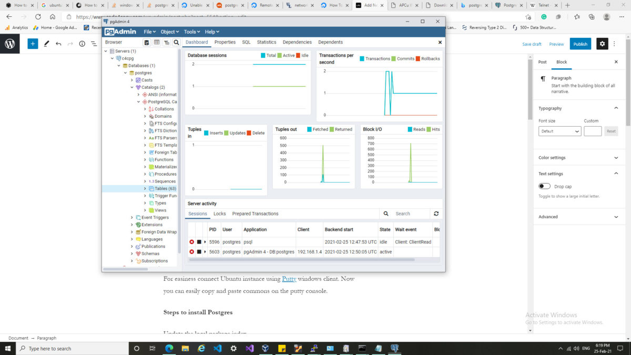This screenshot has width=631, height=355.
Task: Switch to the Locks tab
Action: [x=219, y=214]
